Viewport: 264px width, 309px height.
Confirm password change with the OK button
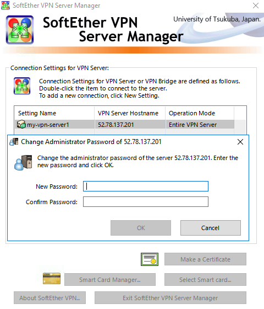click(141, 228)
